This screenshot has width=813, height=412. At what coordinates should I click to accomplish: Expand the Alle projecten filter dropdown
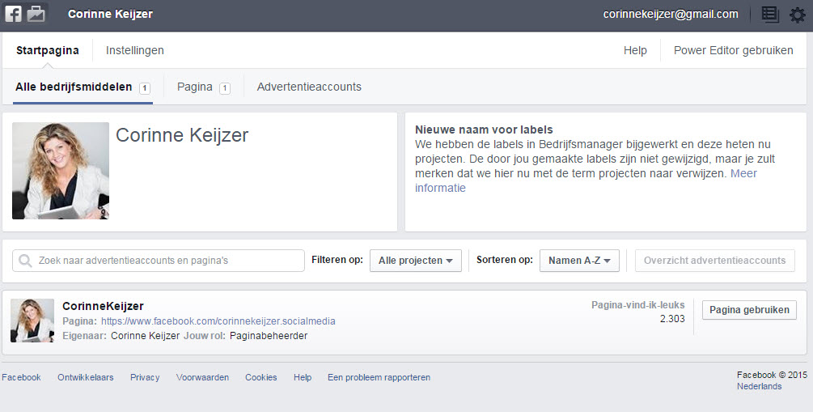(415, 261)
